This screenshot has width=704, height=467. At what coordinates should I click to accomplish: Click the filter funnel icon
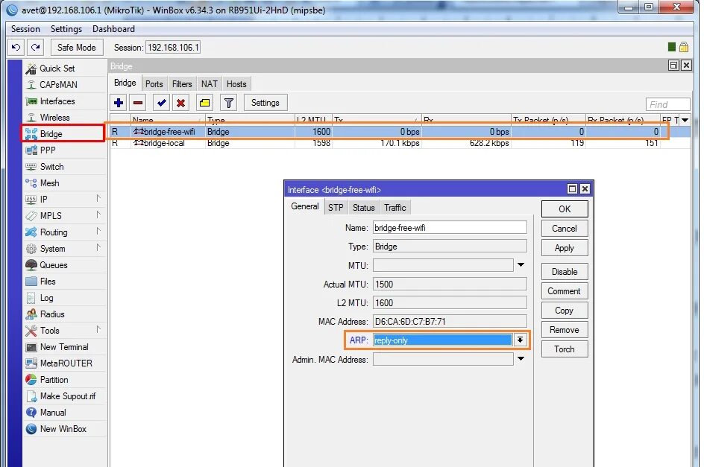point(228,103)
